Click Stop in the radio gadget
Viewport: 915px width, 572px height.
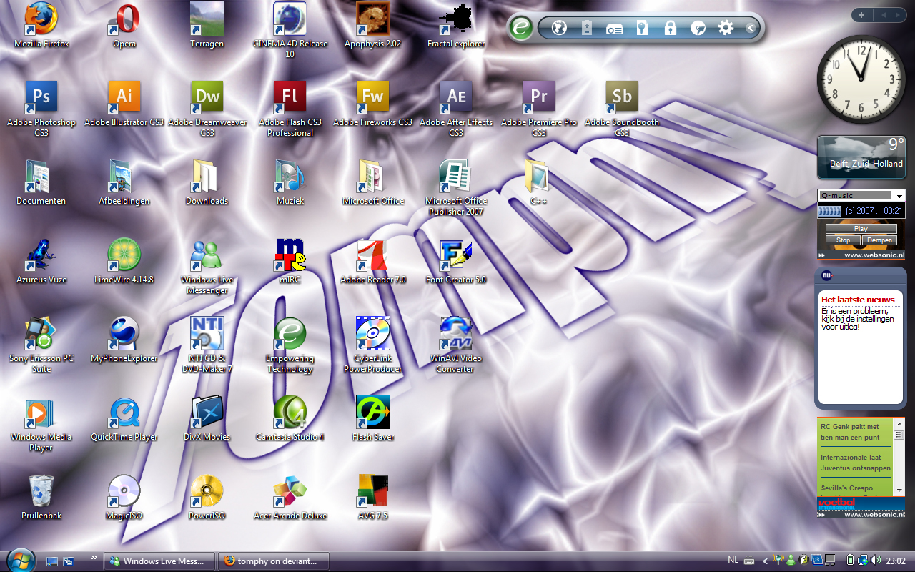pos(844,240)
